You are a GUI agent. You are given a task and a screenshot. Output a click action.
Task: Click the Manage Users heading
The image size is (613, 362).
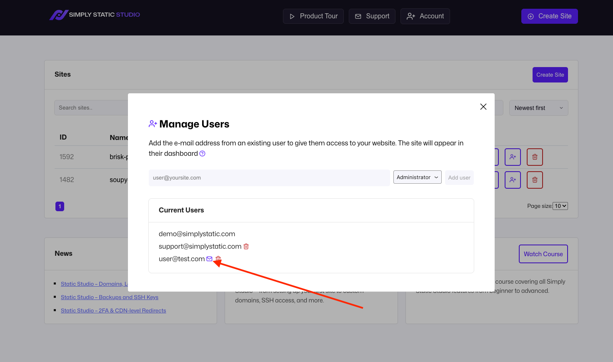(194, 124)
